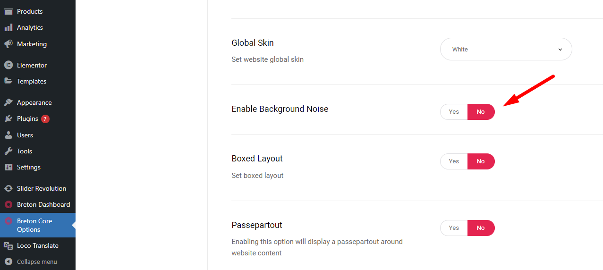
Task: Click the Slider Revolution refresh icon
Action: 8,188
